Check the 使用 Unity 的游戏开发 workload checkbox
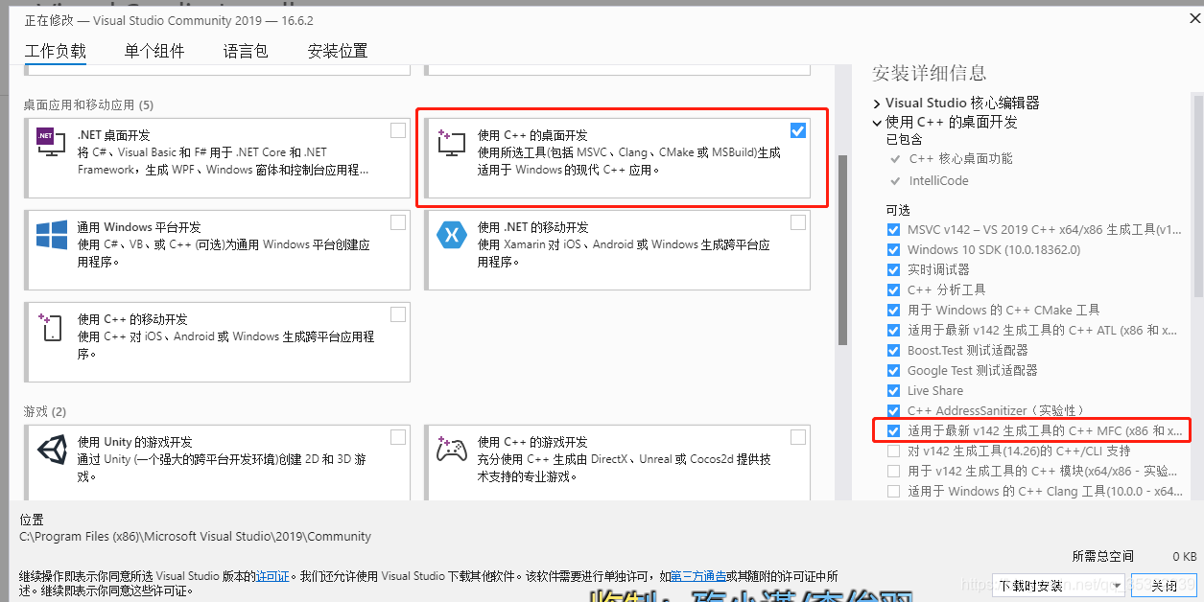The height and width of the screenshot is (602, 1204). pos(398,437)
